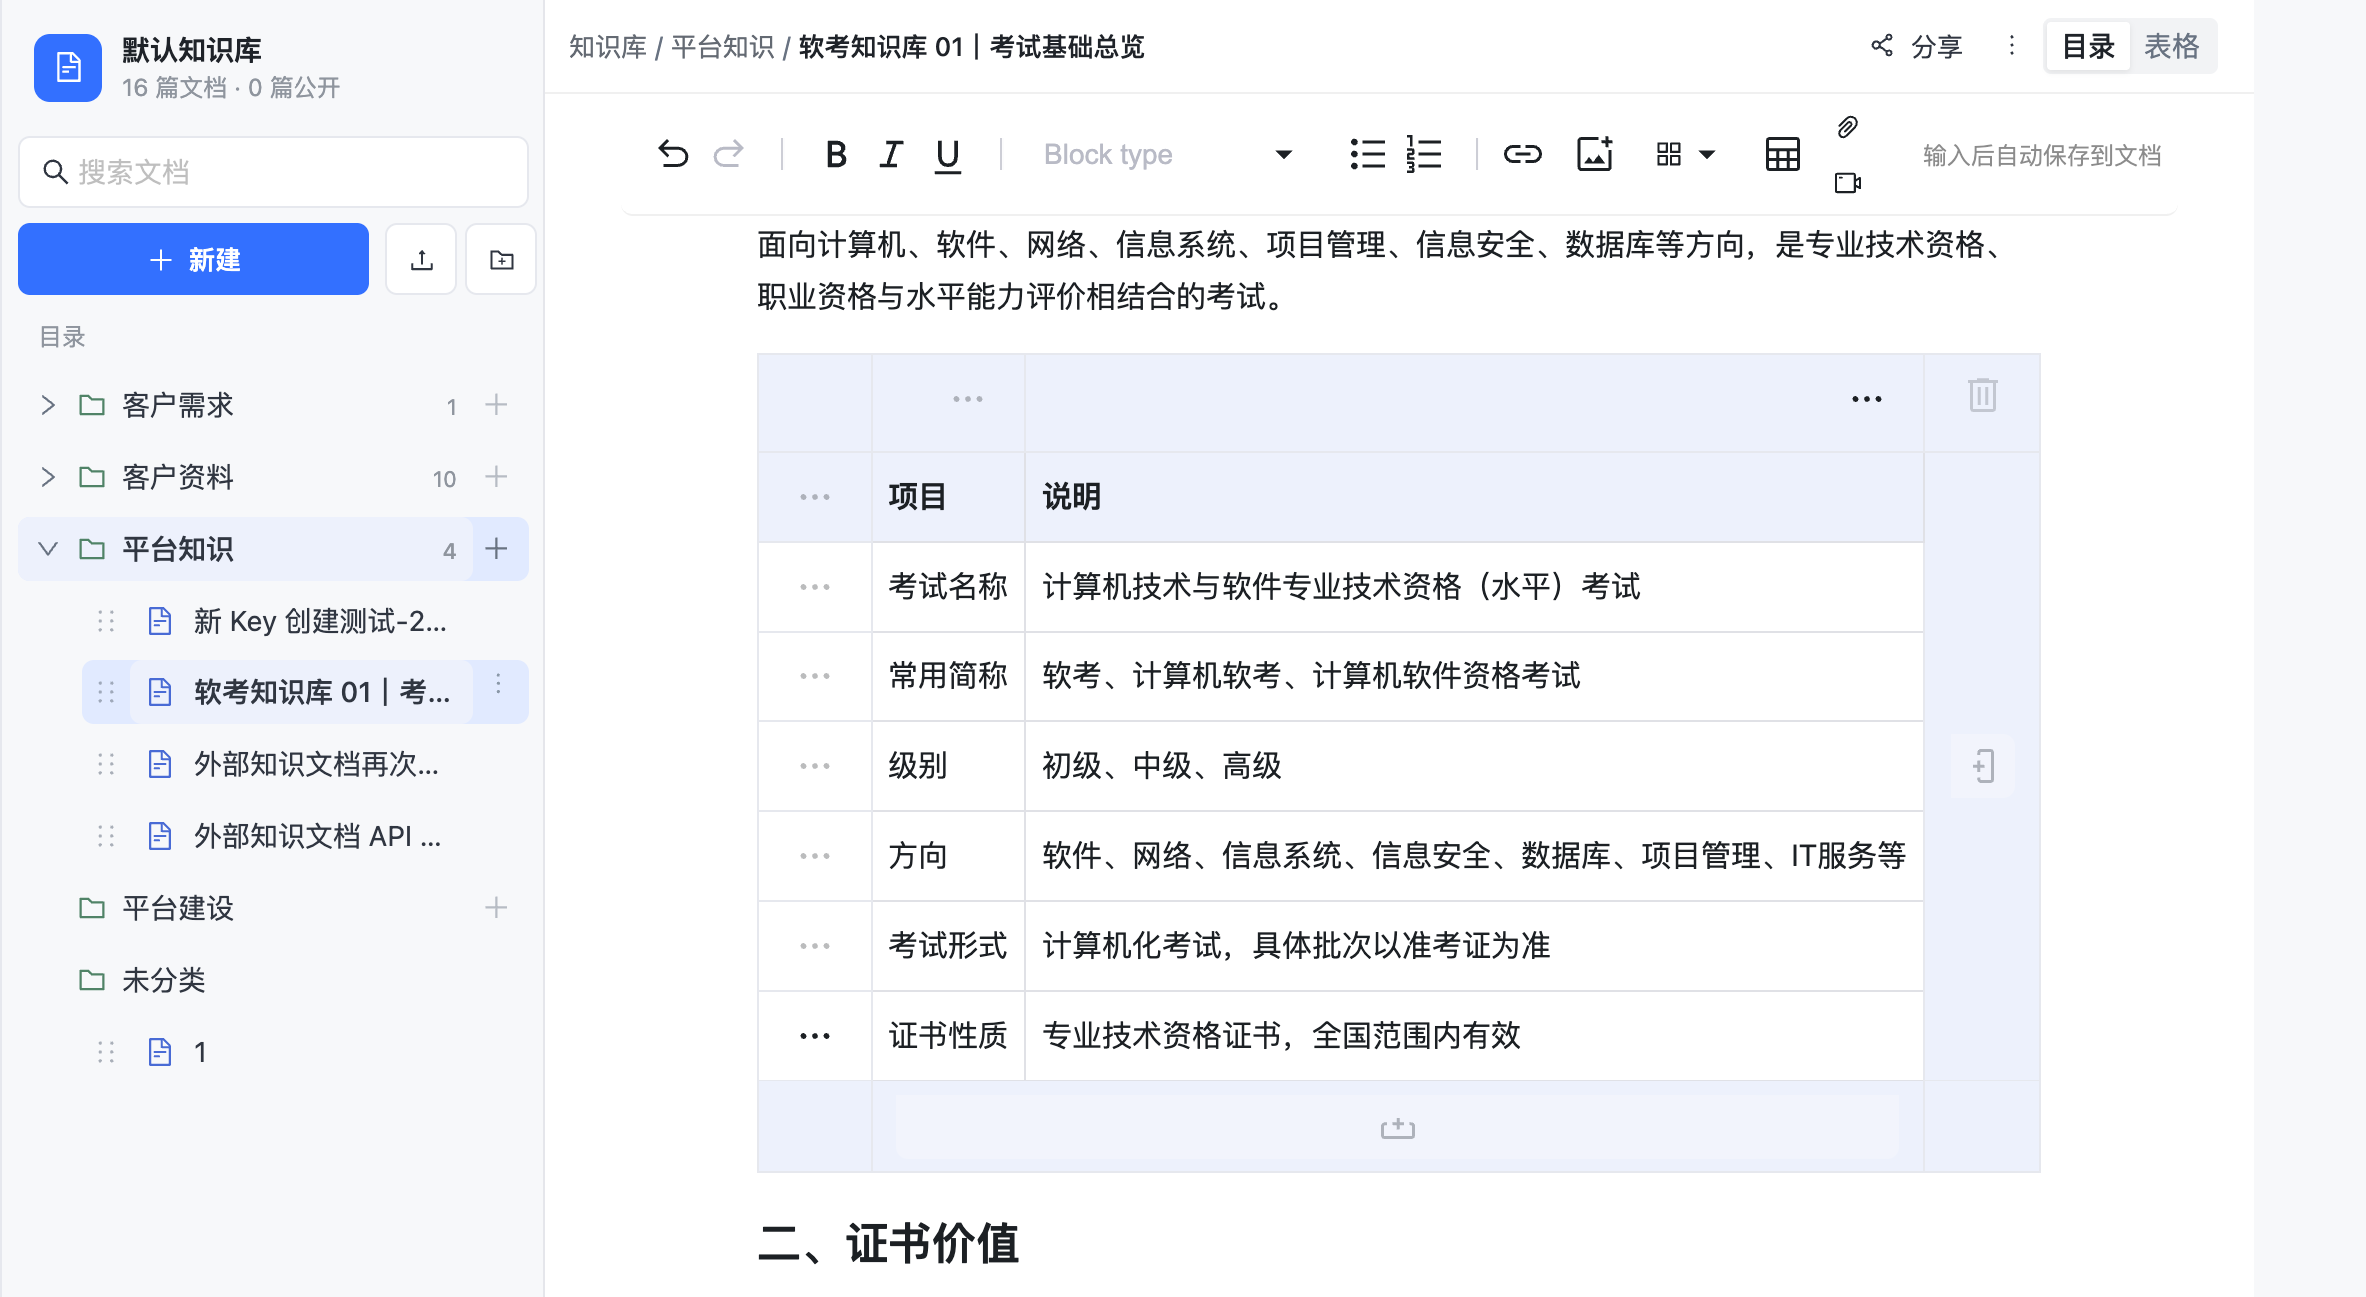This screenshot has height=1297, width=2366.
Task: Open the 说明 column options menu
Action: tap(1866, 399)
